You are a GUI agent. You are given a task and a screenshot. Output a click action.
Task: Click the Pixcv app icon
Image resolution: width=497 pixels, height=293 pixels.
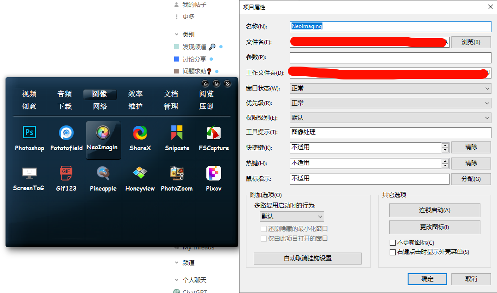tap(214, 174)
